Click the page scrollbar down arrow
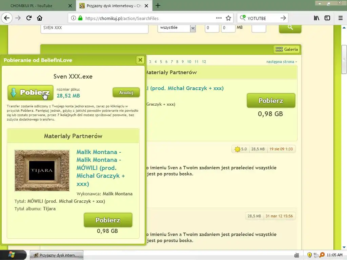Image resolution: width=347 pixels, height=260 pixels. [x=344, y=247]
